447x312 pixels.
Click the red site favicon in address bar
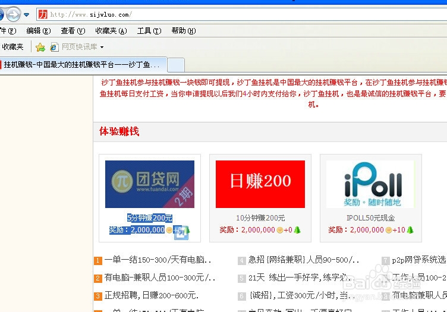(43, 14)
